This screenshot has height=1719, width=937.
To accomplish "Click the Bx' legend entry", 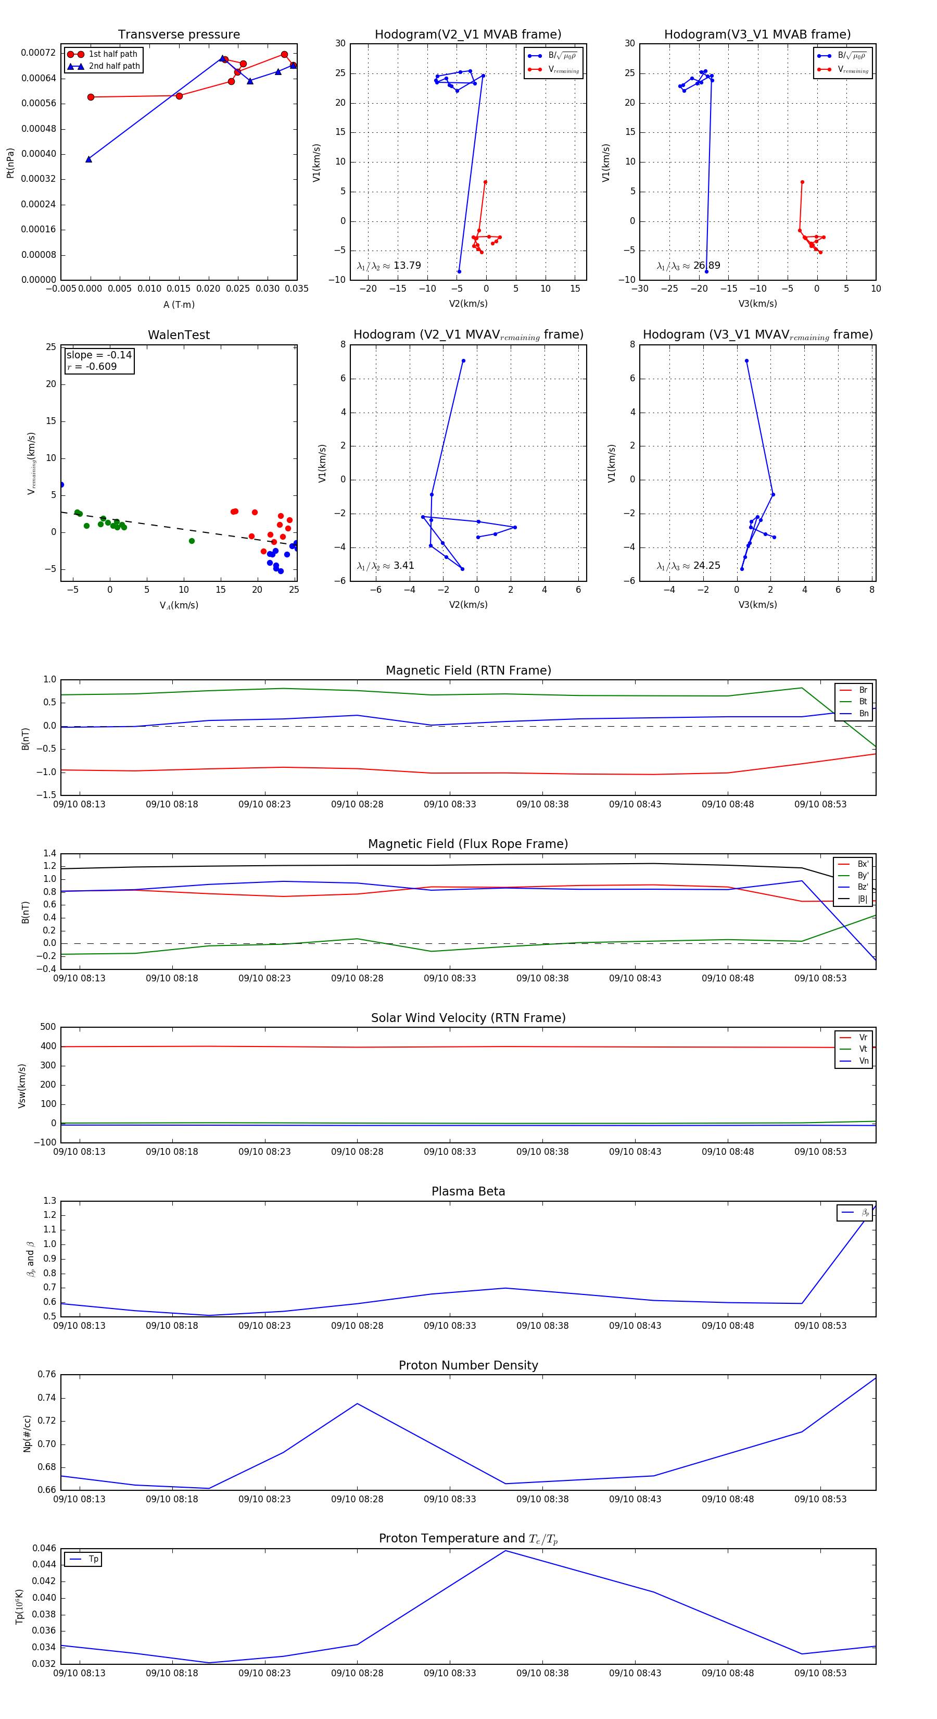I will point(853,864).
